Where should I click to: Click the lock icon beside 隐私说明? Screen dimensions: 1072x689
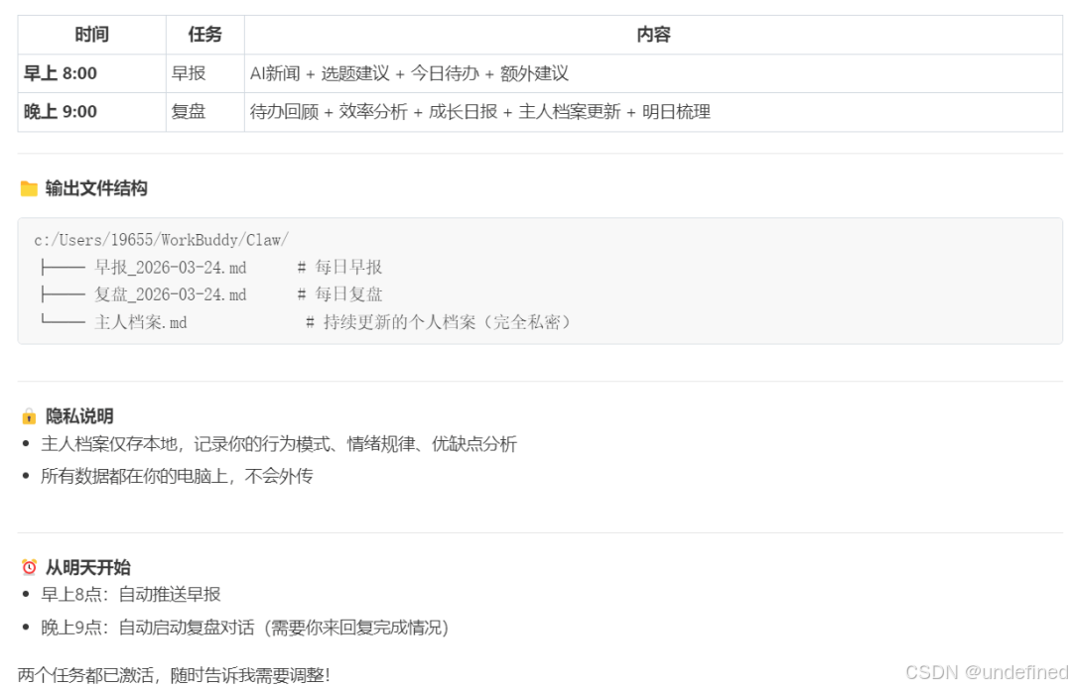(x=29, y=415)
